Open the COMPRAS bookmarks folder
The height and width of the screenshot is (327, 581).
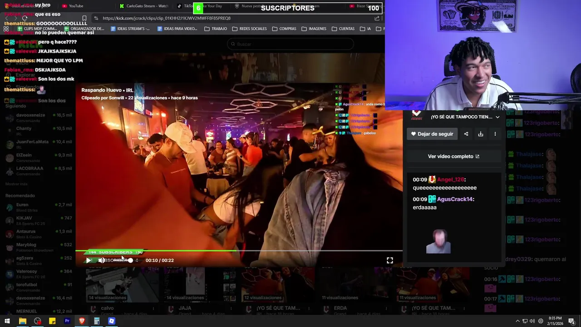pyautogui.click(x=284, y=29)
